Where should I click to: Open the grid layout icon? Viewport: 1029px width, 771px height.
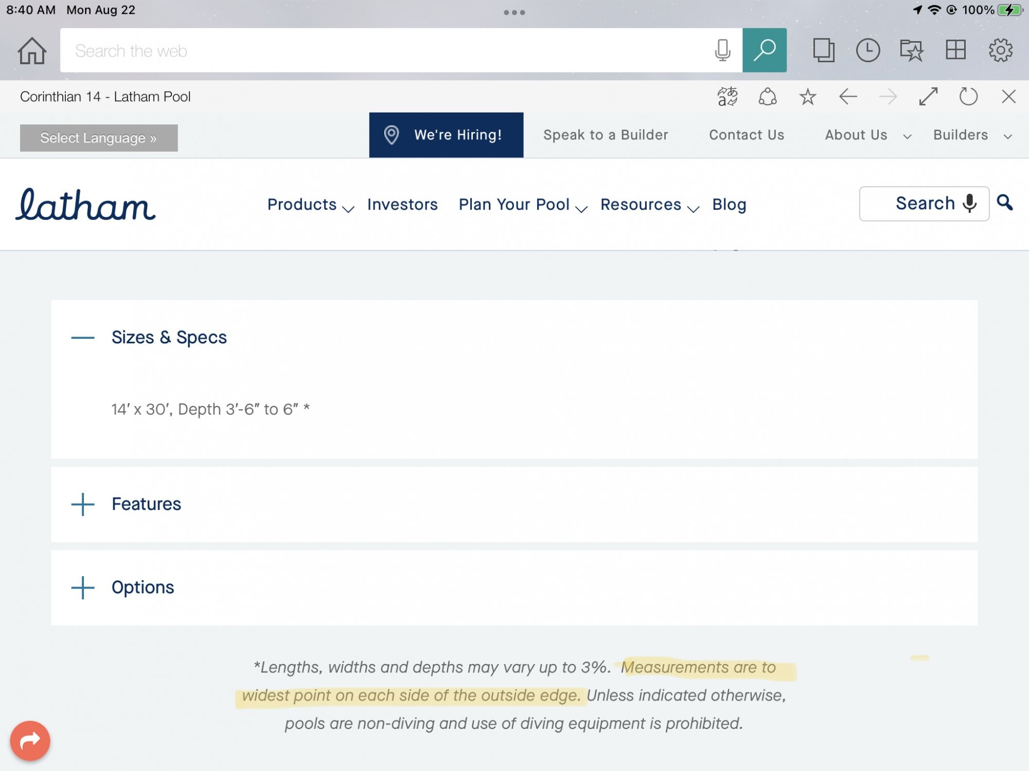956,50
